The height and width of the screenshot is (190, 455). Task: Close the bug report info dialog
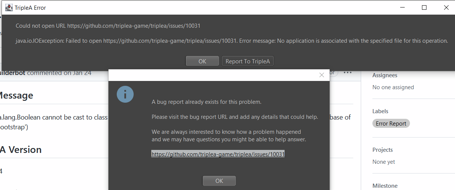click(x=321, y=75)
